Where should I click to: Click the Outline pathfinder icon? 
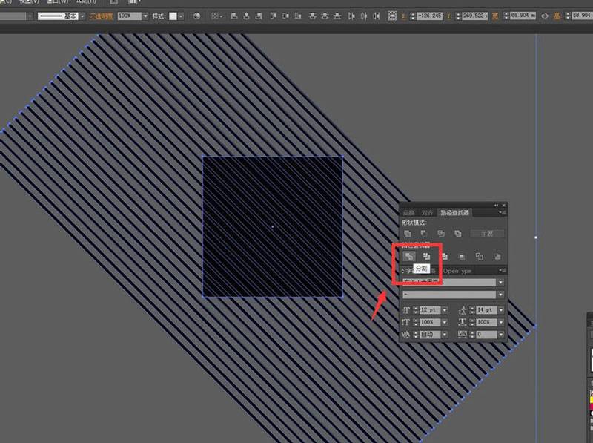coord(479,256)
